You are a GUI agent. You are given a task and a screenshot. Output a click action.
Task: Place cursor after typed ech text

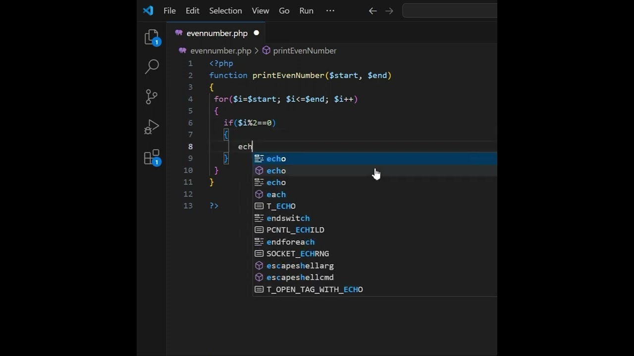[x=253, y=146]
